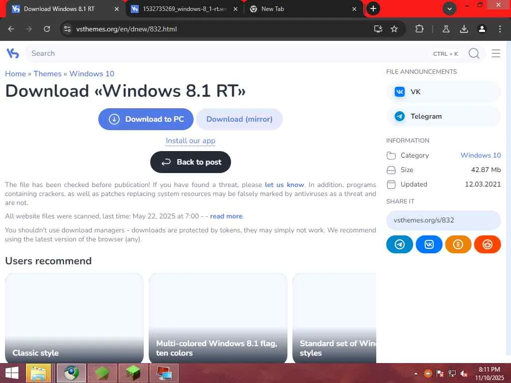Click the magnifier search icon
The height and width of the screenshot is (383, 511).
[474, 53]
